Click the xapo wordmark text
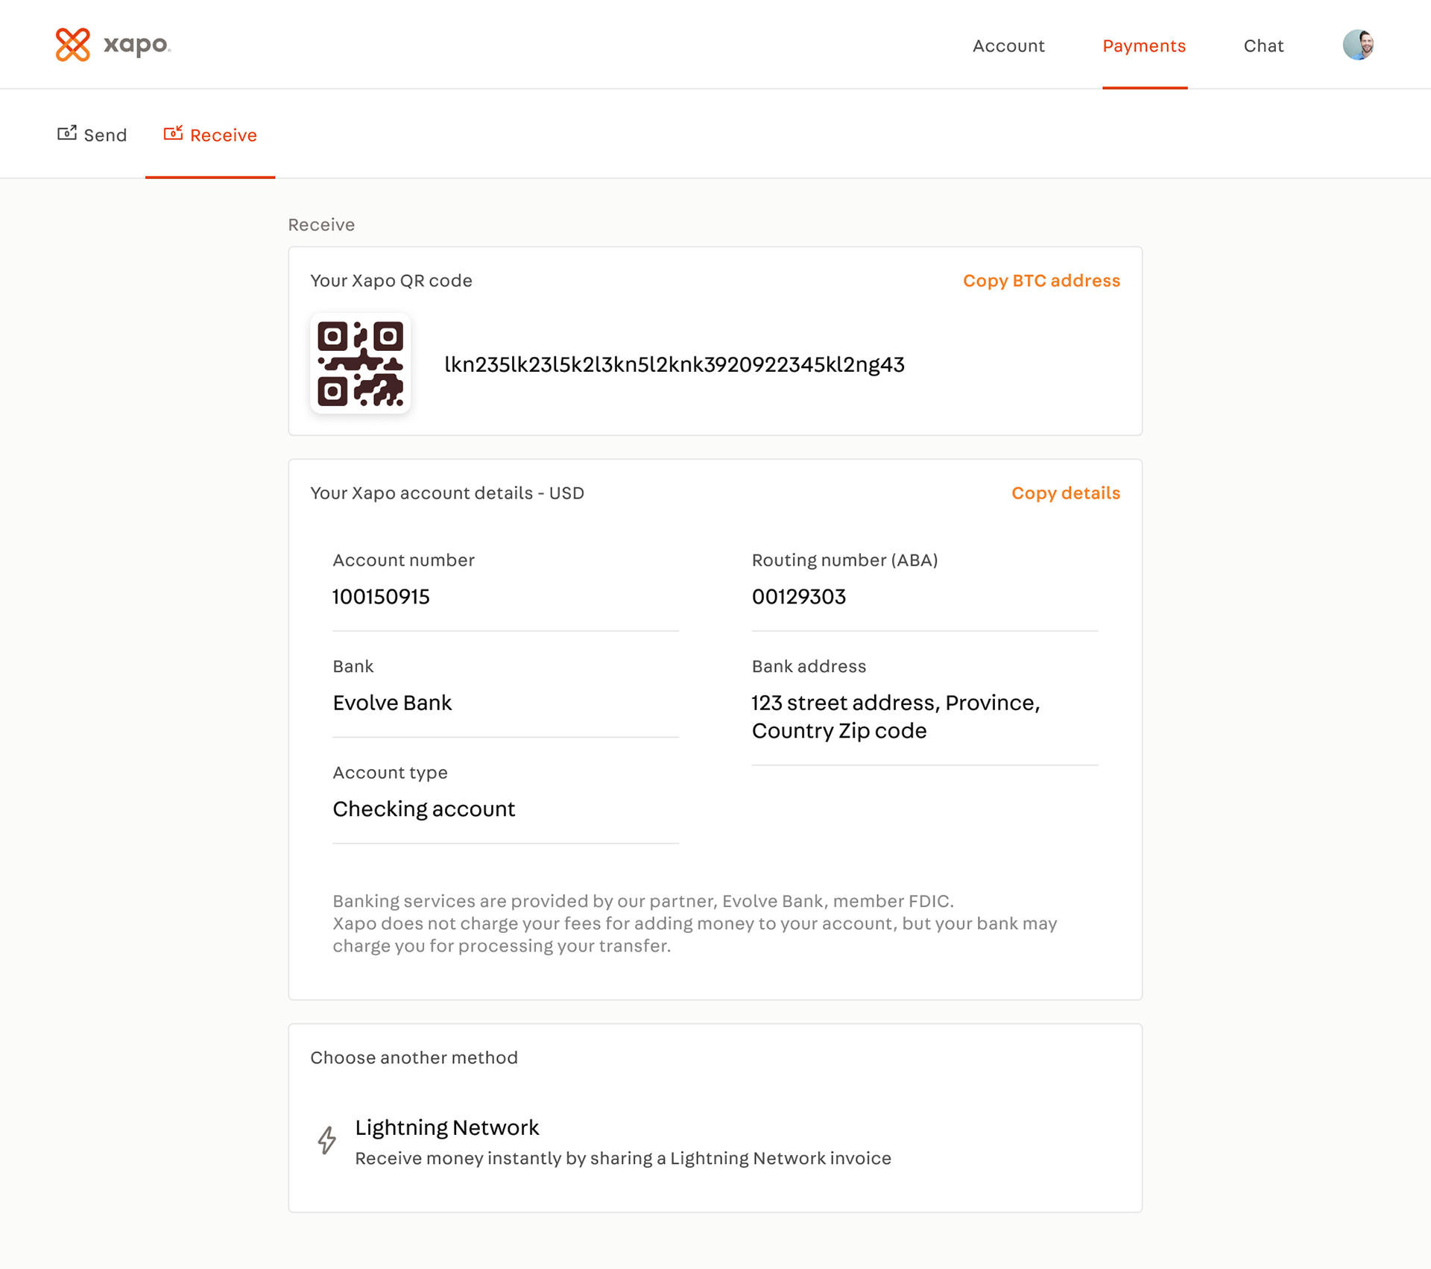The width and height of the screenshot is (1431, 1269). [x=137, y=45]
